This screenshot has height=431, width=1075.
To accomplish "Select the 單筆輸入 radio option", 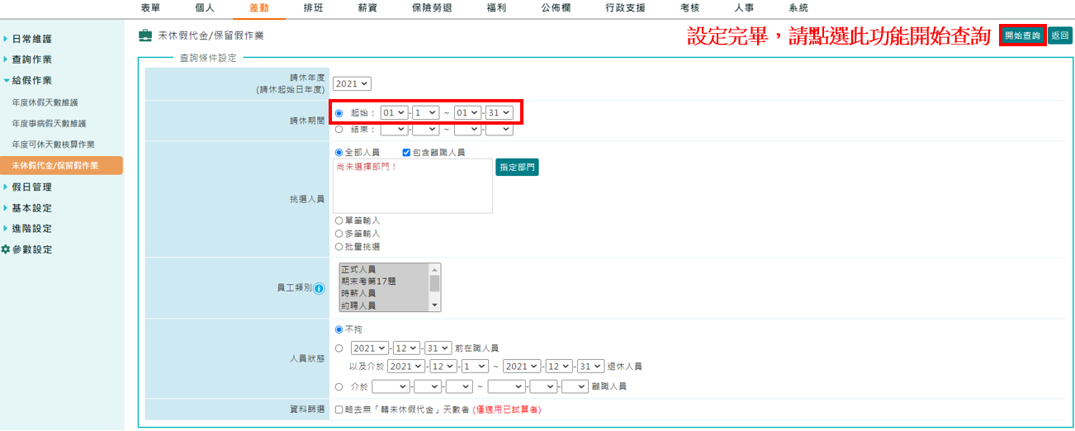I will (339, 221).
